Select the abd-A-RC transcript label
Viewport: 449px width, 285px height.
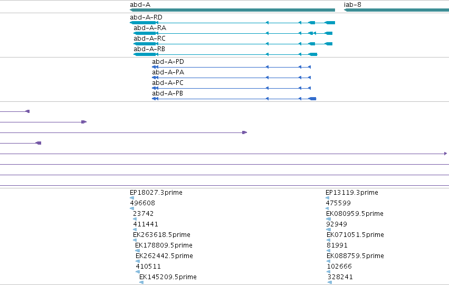149,39
